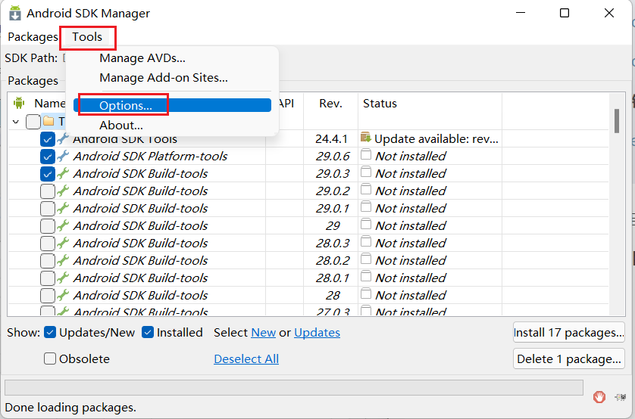Screen dimensions: 635x419
Task: Click the Android SDK Manager title bar icon
Action: 15,13
